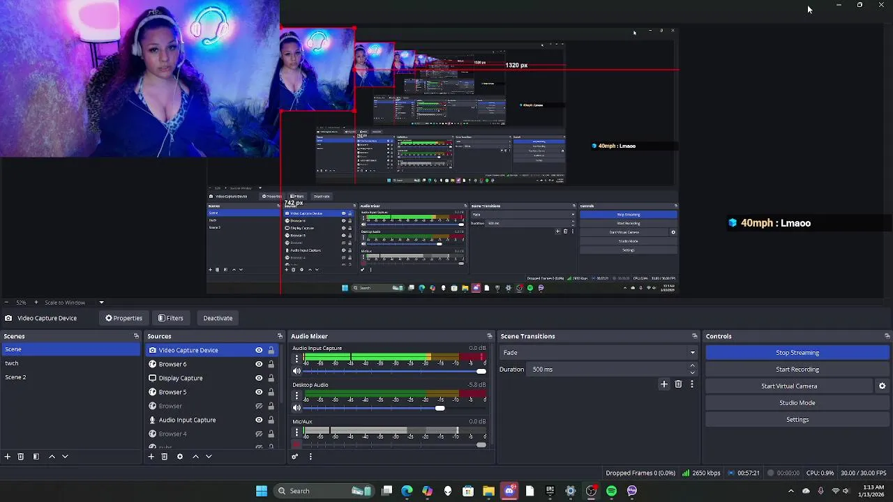Select the first Scene entry
Image resolution: width=893 pixels, height=502 pixels.
coord(70,349)
